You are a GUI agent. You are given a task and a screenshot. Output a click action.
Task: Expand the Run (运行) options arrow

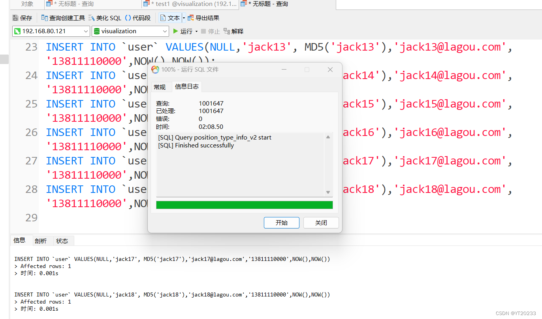pyautogui.click(x=196, y=31)
